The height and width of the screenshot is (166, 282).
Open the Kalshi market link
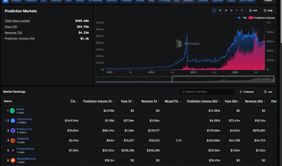[20, 109]
